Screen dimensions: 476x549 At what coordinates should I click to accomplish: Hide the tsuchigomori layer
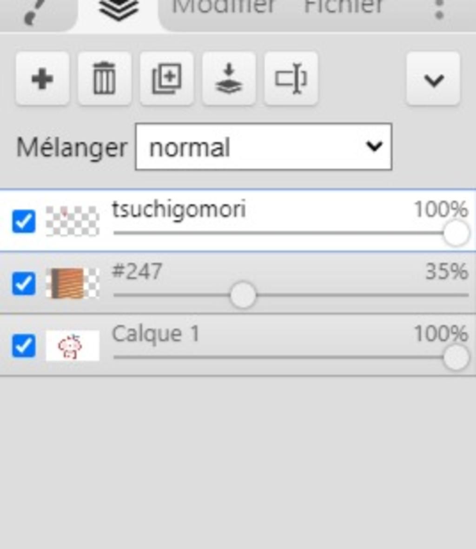23,221
